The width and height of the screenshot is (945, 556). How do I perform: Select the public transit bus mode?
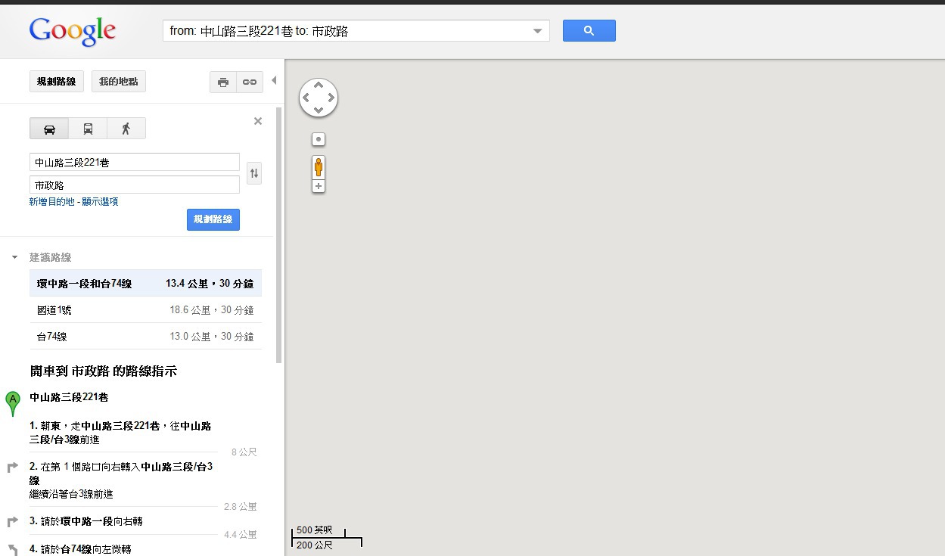coord(88,129)
